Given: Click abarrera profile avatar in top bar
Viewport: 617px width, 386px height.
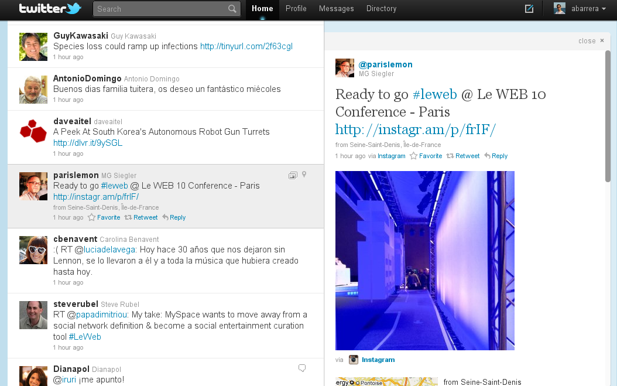Looking at the screenshot, I should (x=559, y=8).
